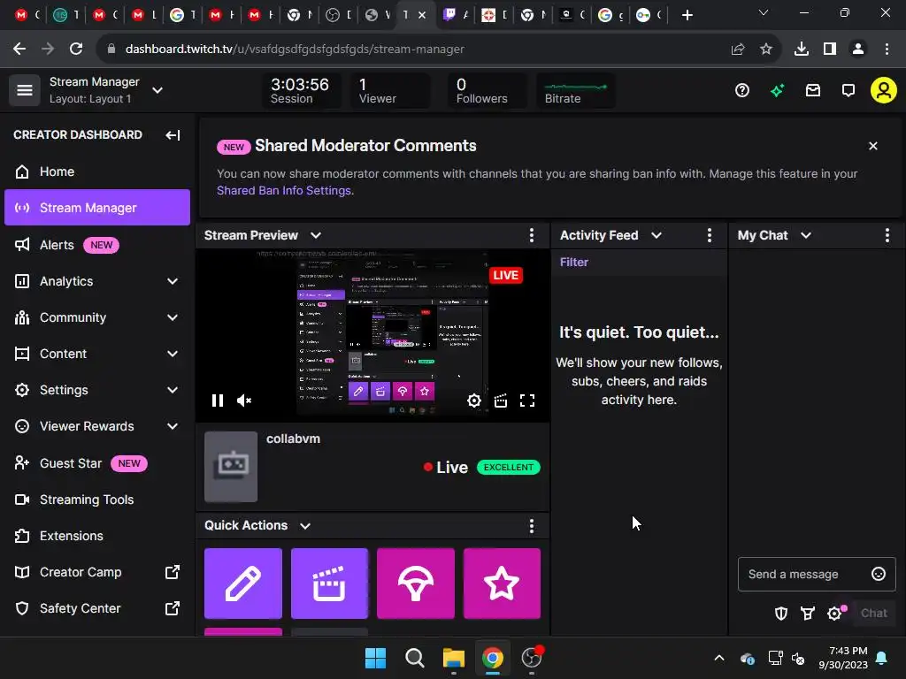Viewport: 906px width, 679px height.
Task: Open Extensions in the sidebar
Action: pos(97,536)
